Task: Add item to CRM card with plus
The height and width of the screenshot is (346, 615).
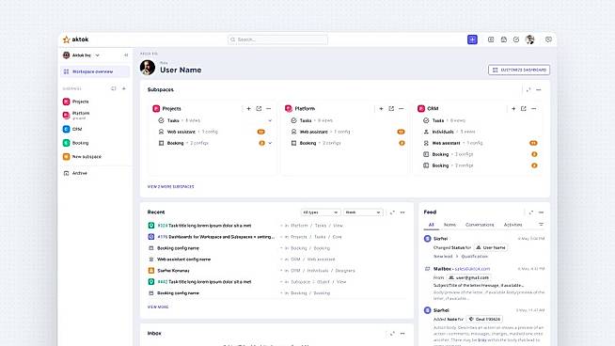Action: pyautogui.click(x=513, y=109)
